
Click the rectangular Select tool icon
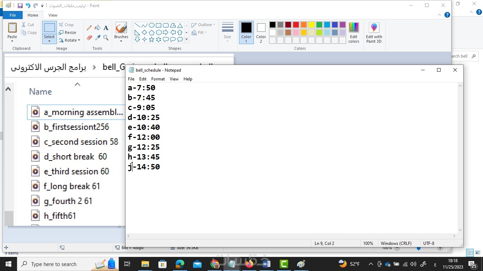click(x=49, y=28)
